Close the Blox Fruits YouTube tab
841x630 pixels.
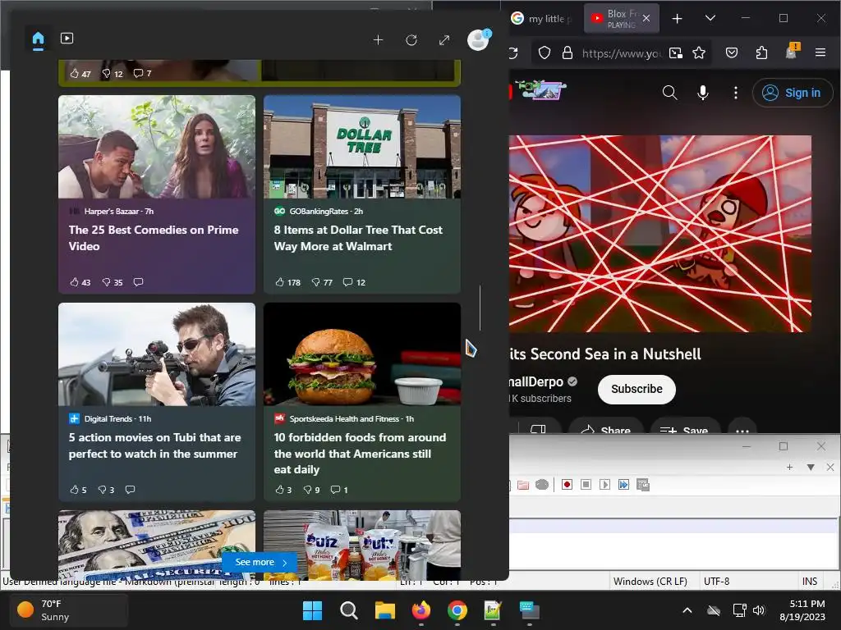tap(646, 18)
